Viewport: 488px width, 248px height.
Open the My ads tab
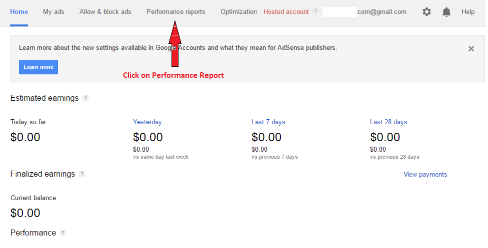[x=53, y=12]
